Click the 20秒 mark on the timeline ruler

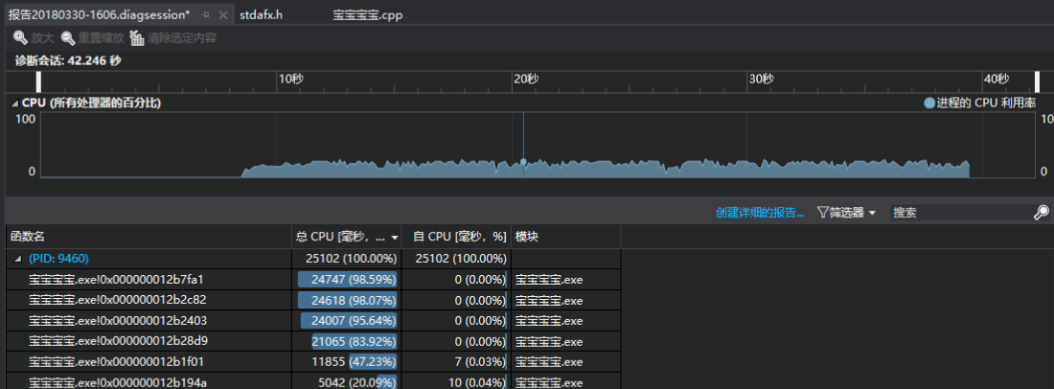click(x=526, y=80)
